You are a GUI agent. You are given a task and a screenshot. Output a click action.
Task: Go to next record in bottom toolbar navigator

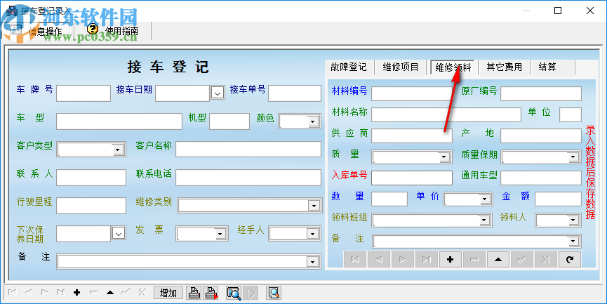coord(44,293)
